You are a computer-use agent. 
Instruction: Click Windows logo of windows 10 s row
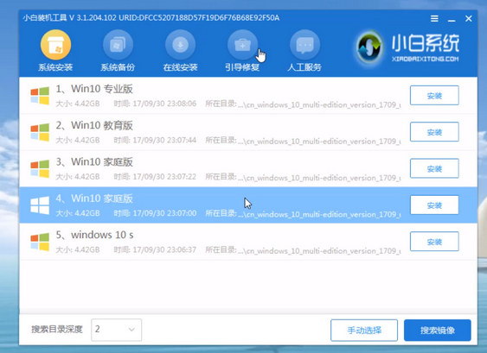(x=40, y=242)
